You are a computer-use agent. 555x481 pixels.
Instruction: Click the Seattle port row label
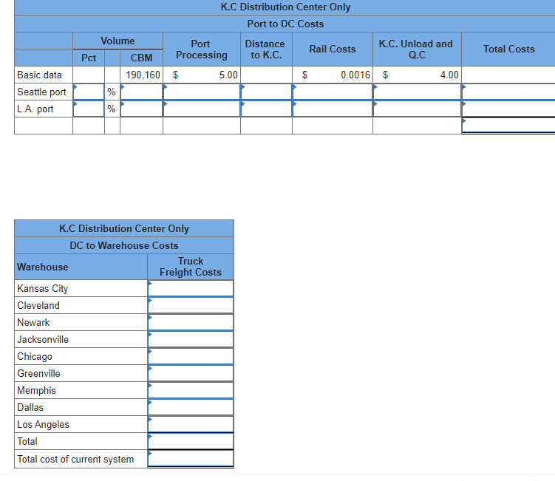click(x=41, y=92)
